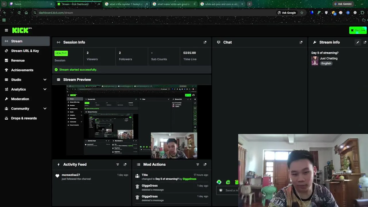Click the trash icon for first GiggaGrass action
This screenshot has width=368, height=207.
pos(137,187)
